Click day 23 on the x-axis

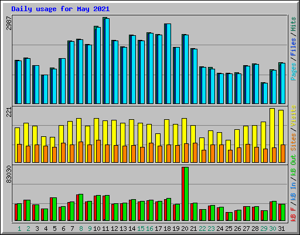pos(211,229)
